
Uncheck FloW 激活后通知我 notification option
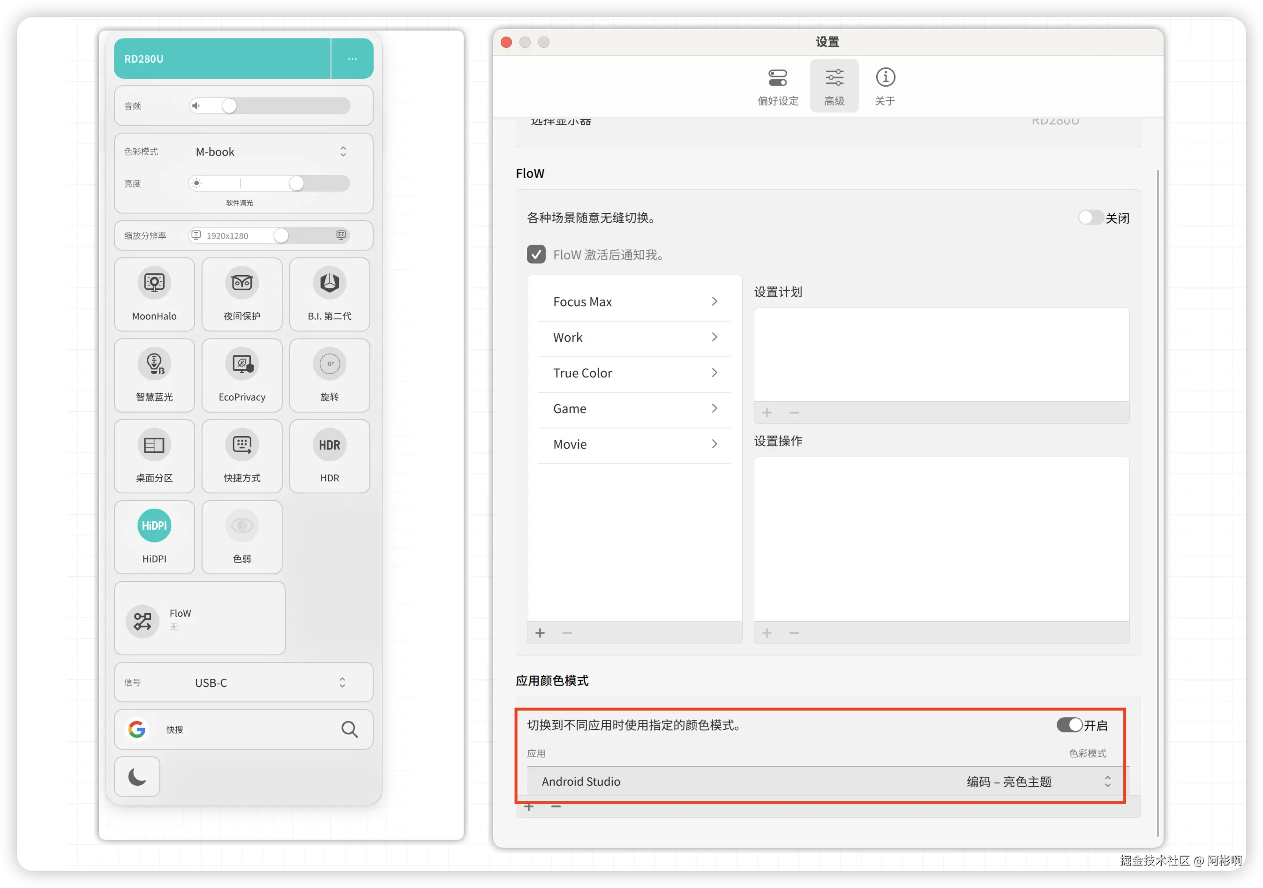click(x=536, y=254)
